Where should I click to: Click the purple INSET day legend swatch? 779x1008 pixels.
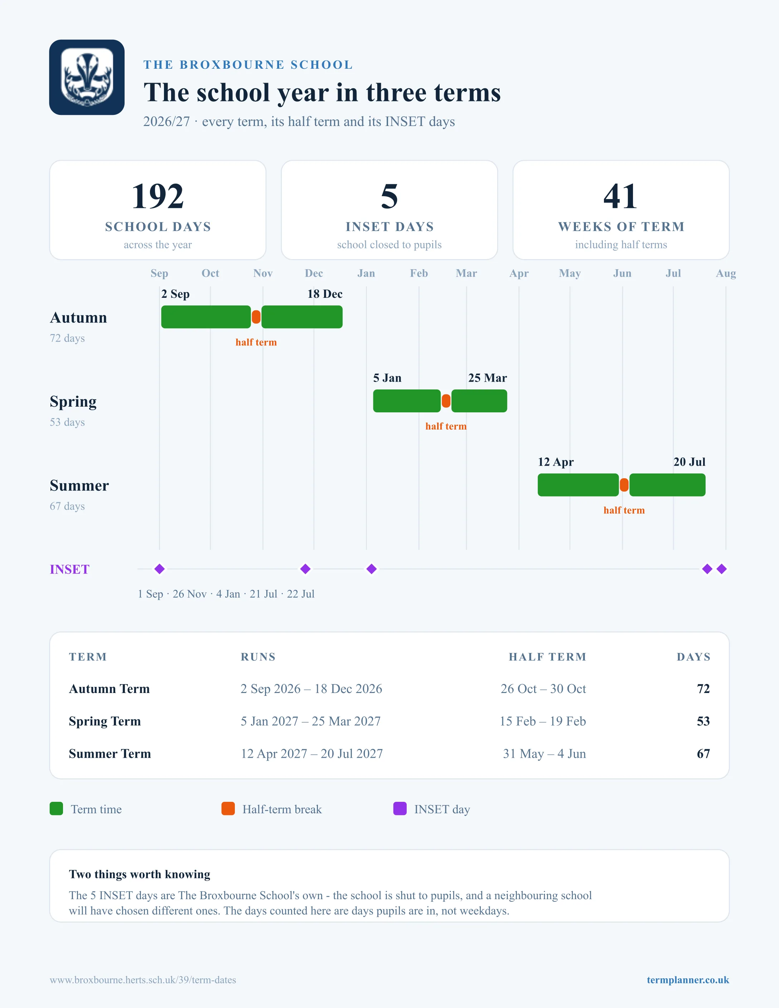point(400,809)
